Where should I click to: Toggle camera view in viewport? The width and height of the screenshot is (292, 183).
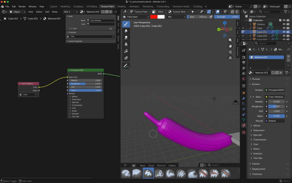click(230, 52)
